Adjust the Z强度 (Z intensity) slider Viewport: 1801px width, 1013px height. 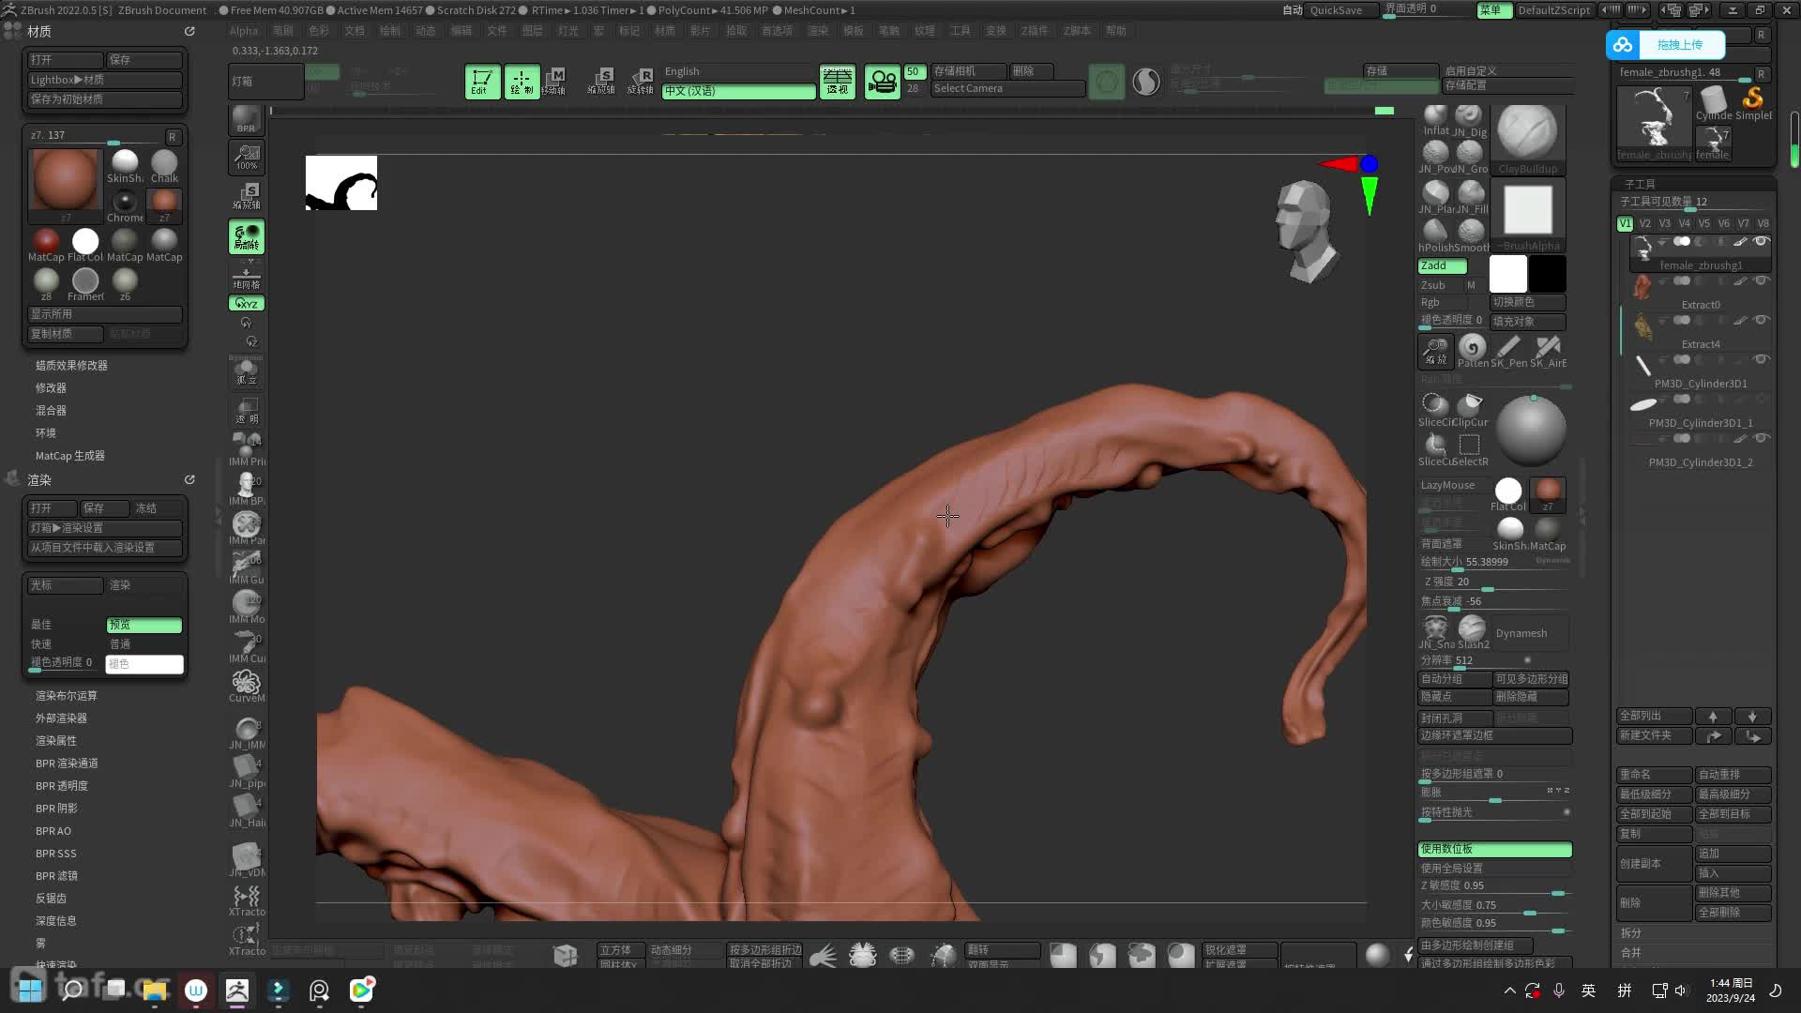pyautogui.click(x=1494, y=582)
